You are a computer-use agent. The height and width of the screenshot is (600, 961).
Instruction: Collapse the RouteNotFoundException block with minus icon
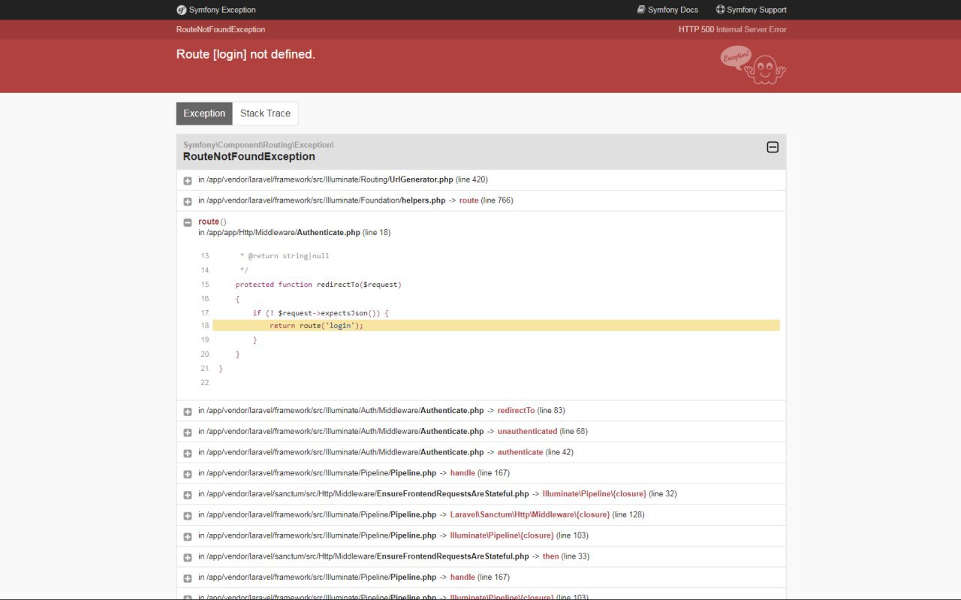click(773, 147)
